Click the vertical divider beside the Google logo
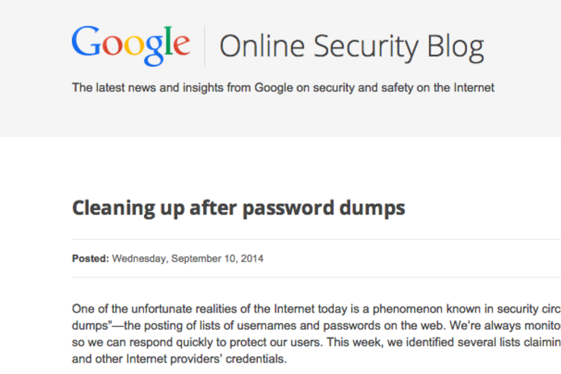The width and height of the screenshot is (561, 374). 205,46
